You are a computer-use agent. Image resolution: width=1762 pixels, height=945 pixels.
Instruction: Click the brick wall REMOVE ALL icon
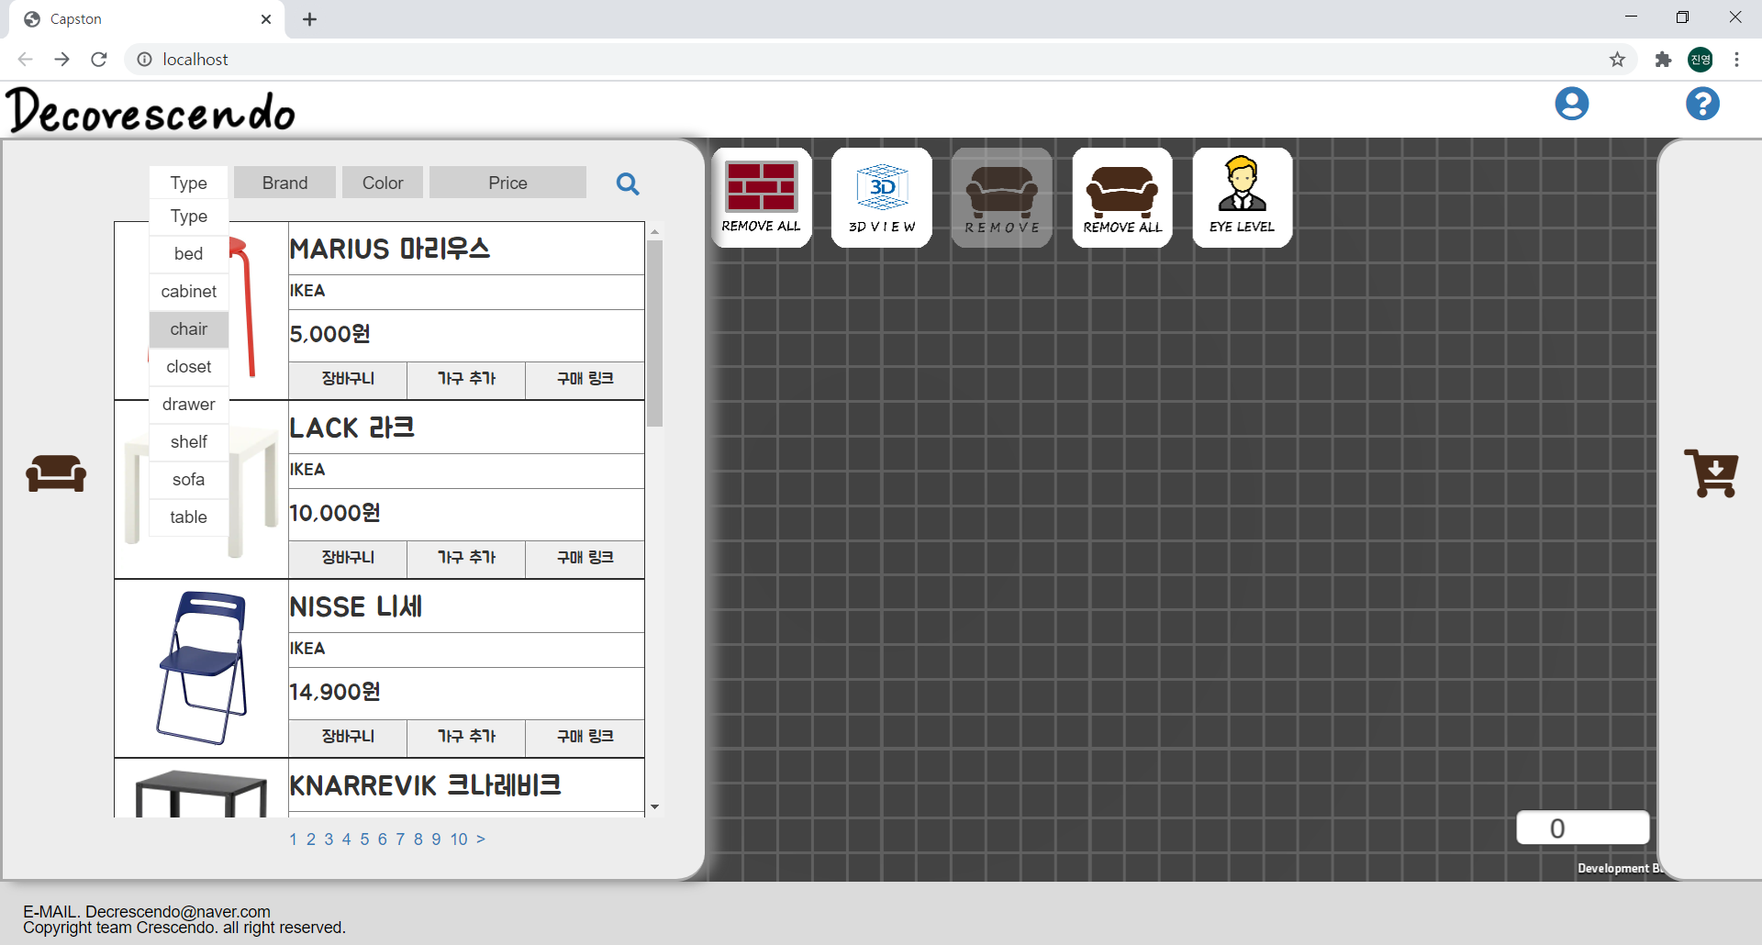(x=761, y=197)
